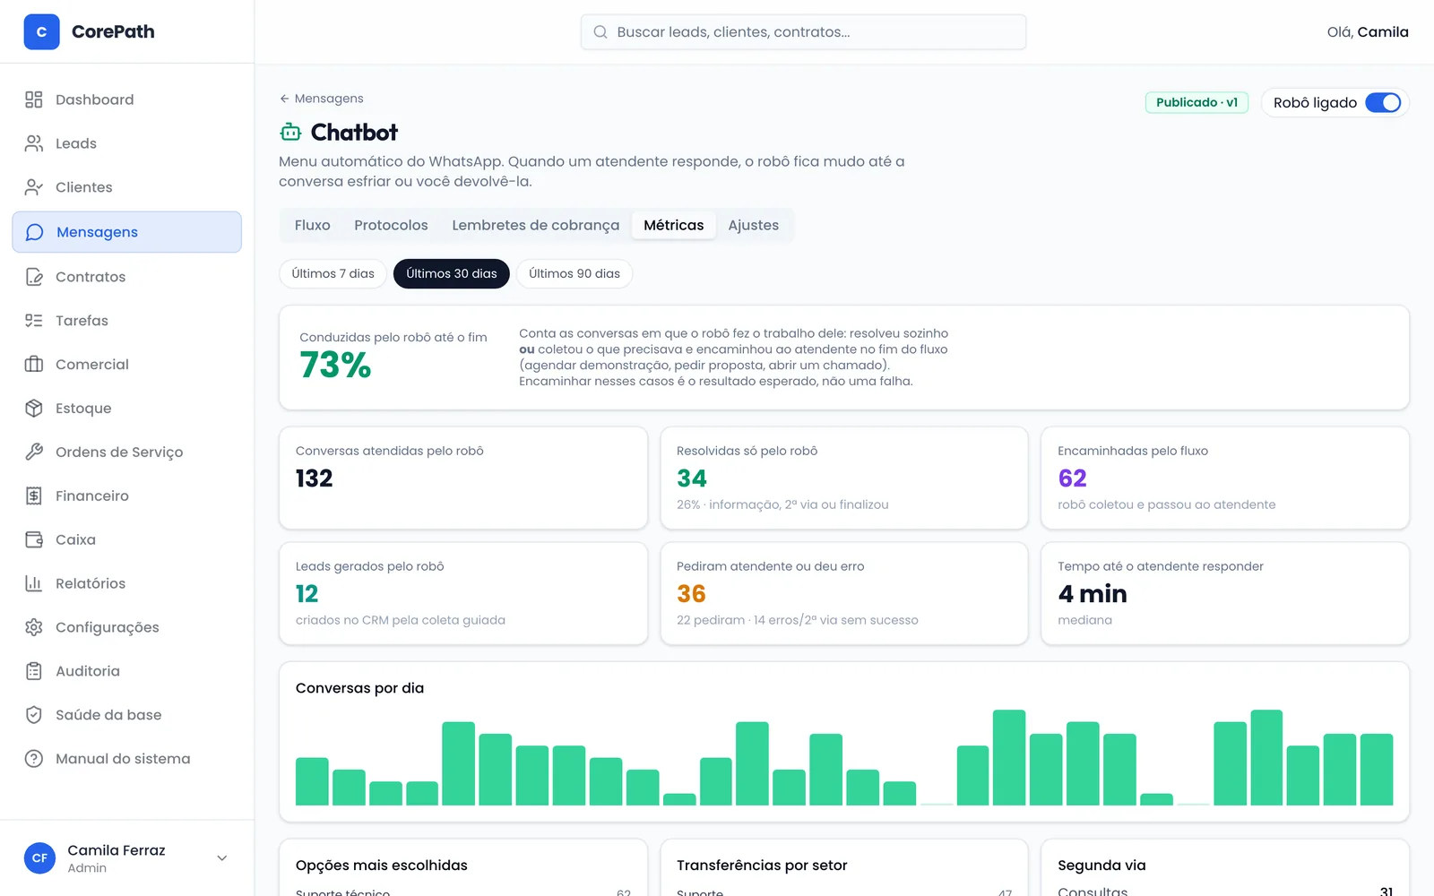Click the 4 min tempo de resposta value
1434x896 pixels.
(1093, 594)
